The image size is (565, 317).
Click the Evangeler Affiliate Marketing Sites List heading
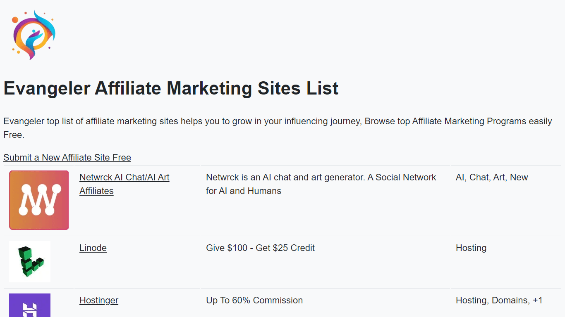pos(171,88)
